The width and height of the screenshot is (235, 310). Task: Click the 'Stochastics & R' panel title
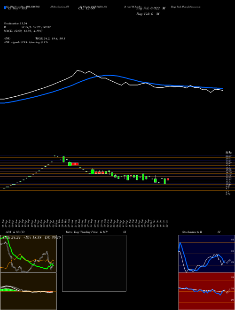pyautogui.click(x=192, y=232)
